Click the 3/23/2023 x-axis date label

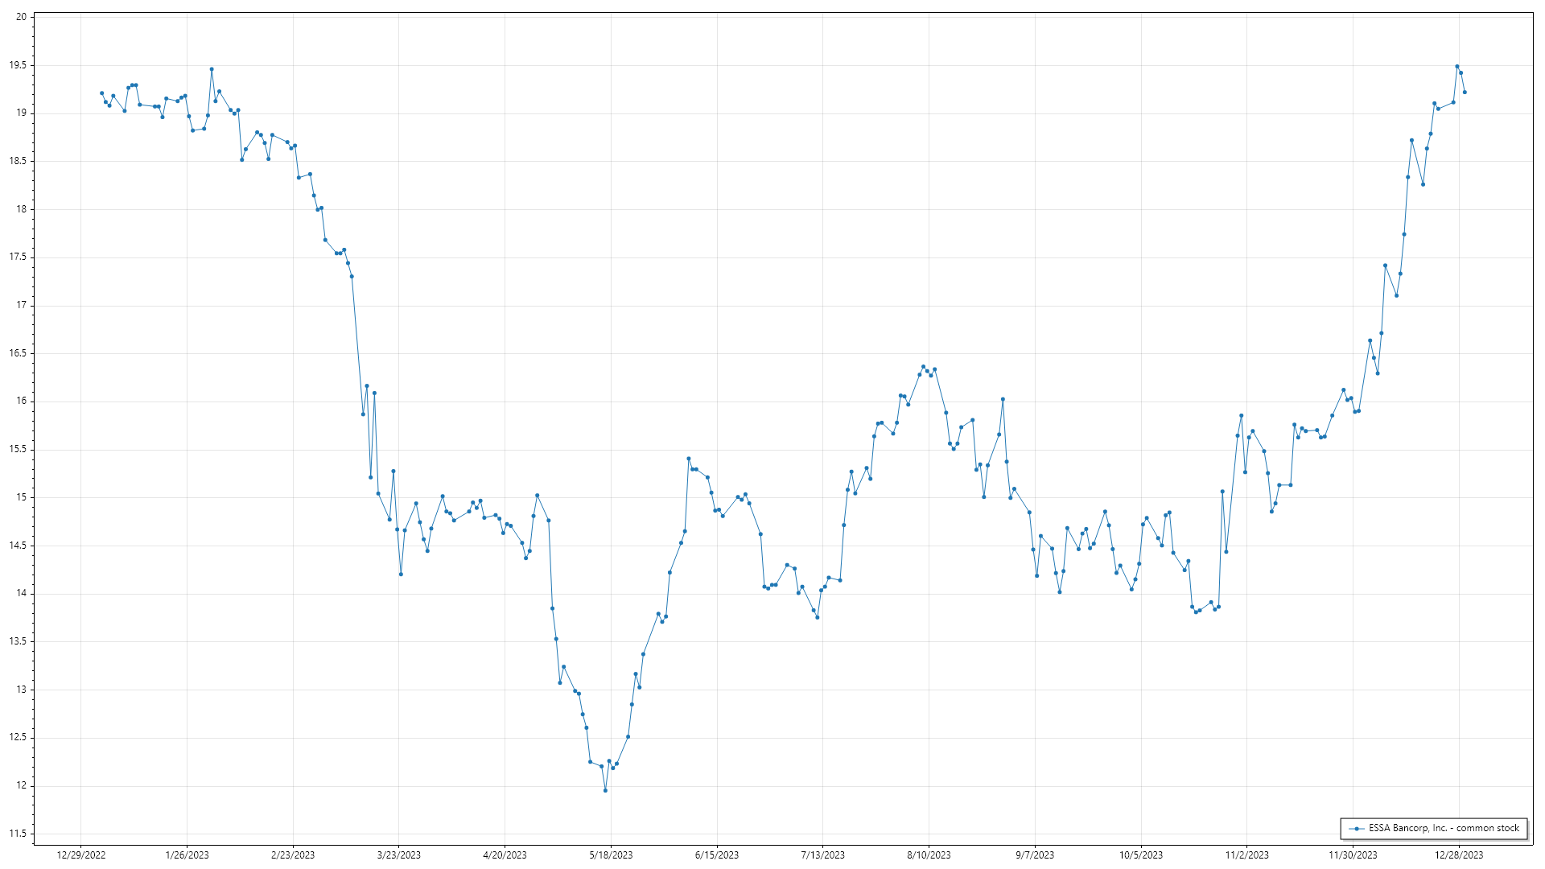[x=398, y=855]
